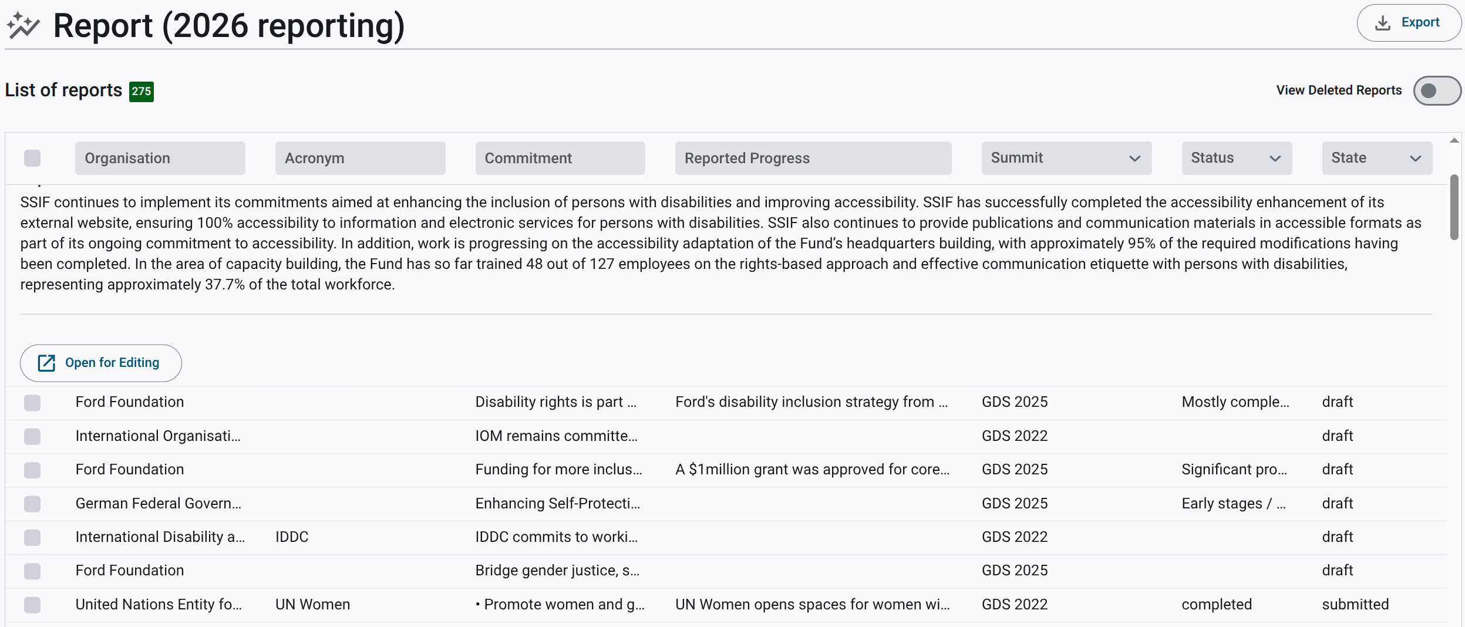Select 'Funding for more inclus…' cell

tap(558, 470)
